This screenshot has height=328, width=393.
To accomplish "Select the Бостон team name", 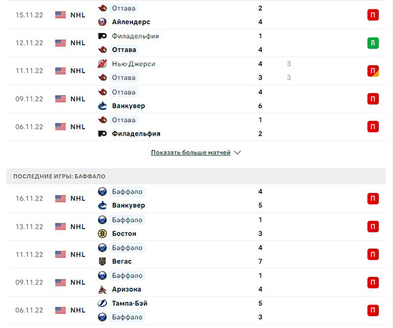I will pyautogui.click(x=124, y=233).
